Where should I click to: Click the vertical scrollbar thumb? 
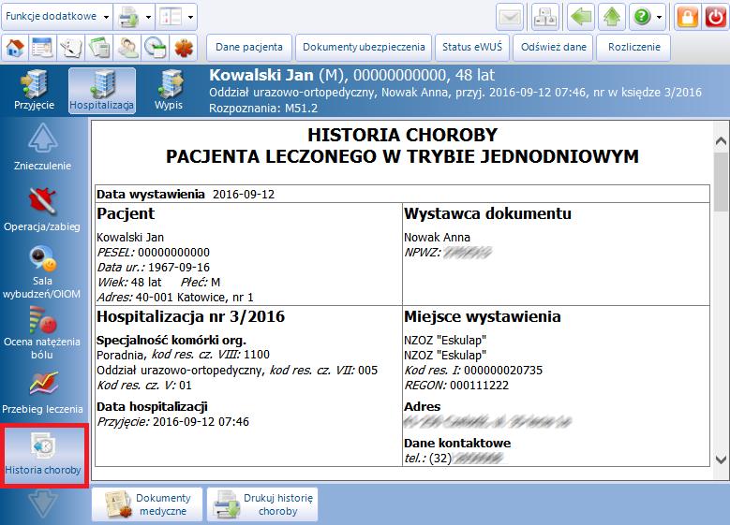click(721, 182)
